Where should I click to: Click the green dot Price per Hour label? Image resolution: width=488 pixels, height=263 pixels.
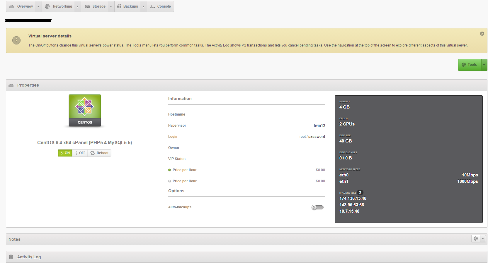click(x=185, y=170)
